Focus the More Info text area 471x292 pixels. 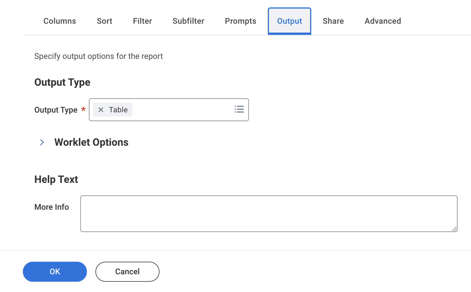point(269,213)
